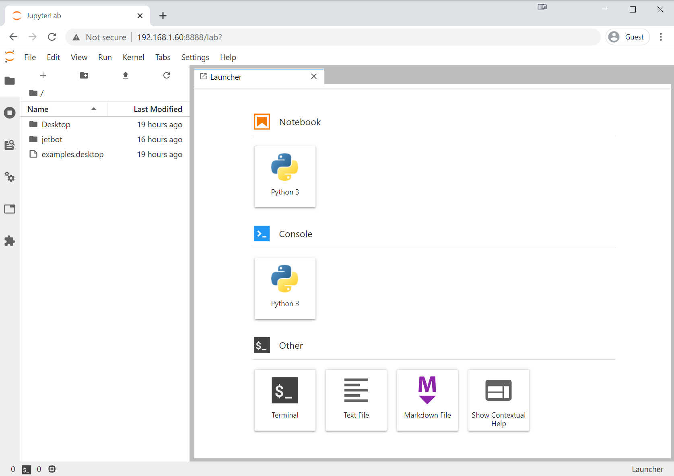The height and width of the screenshot is (476, 674).
Task: Create a new Text File
Action: click(356, 400)
